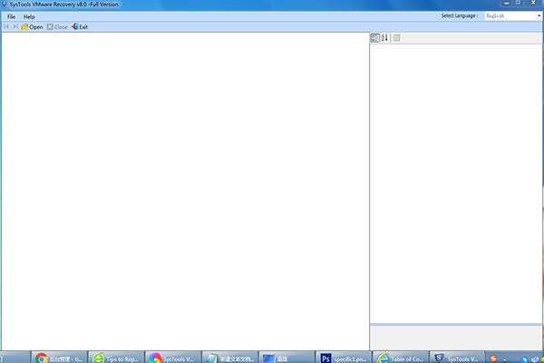The height and width of the screenshot is (363, 544).
Task: Go to last item navigation arrow
Action: click(x=15, y=26)
